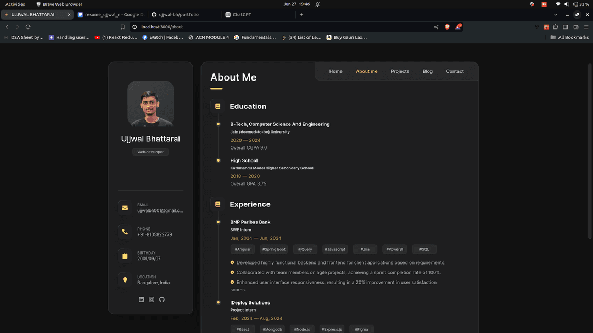593x333 pixels.
Task: Expand the tab search dropdown arrow
Action: click(x=556, y=15)
